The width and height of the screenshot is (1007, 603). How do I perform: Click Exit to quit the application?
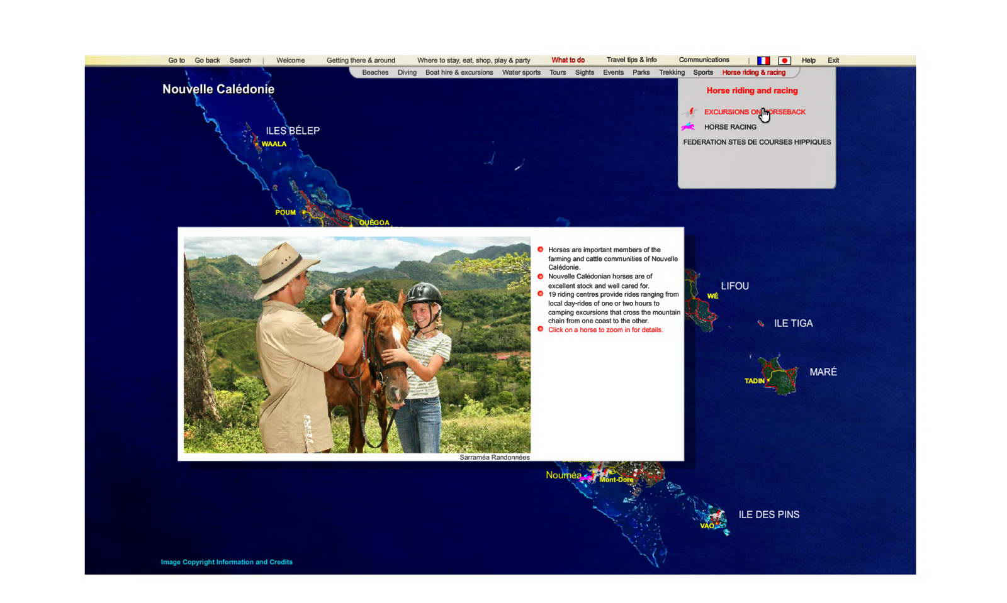coord(833,60)
